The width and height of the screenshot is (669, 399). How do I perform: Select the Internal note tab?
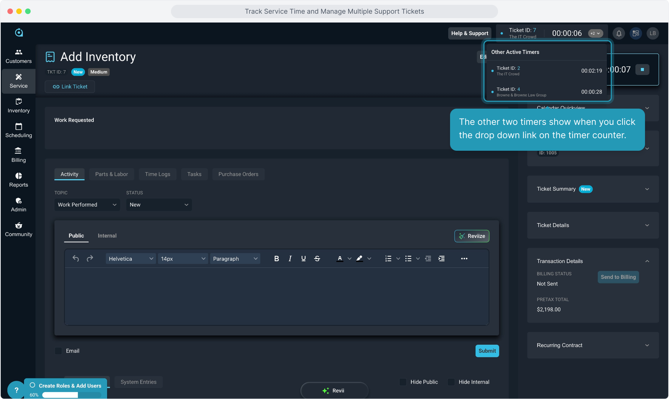click(x=107, y=236)
